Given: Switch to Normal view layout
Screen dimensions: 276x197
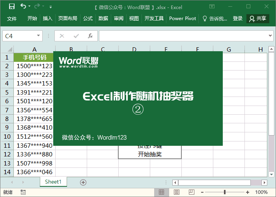Looking at the screenshot, I should [161, 192].
